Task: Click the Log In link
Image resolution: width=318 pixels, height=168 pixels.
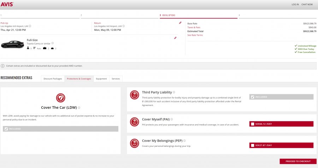Action: tap(295, 5)
